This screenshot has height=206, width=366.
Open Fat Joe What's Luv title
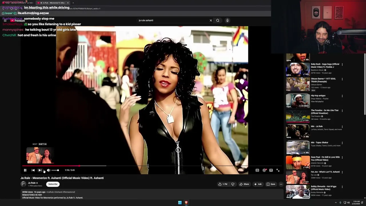pos(325,172)
